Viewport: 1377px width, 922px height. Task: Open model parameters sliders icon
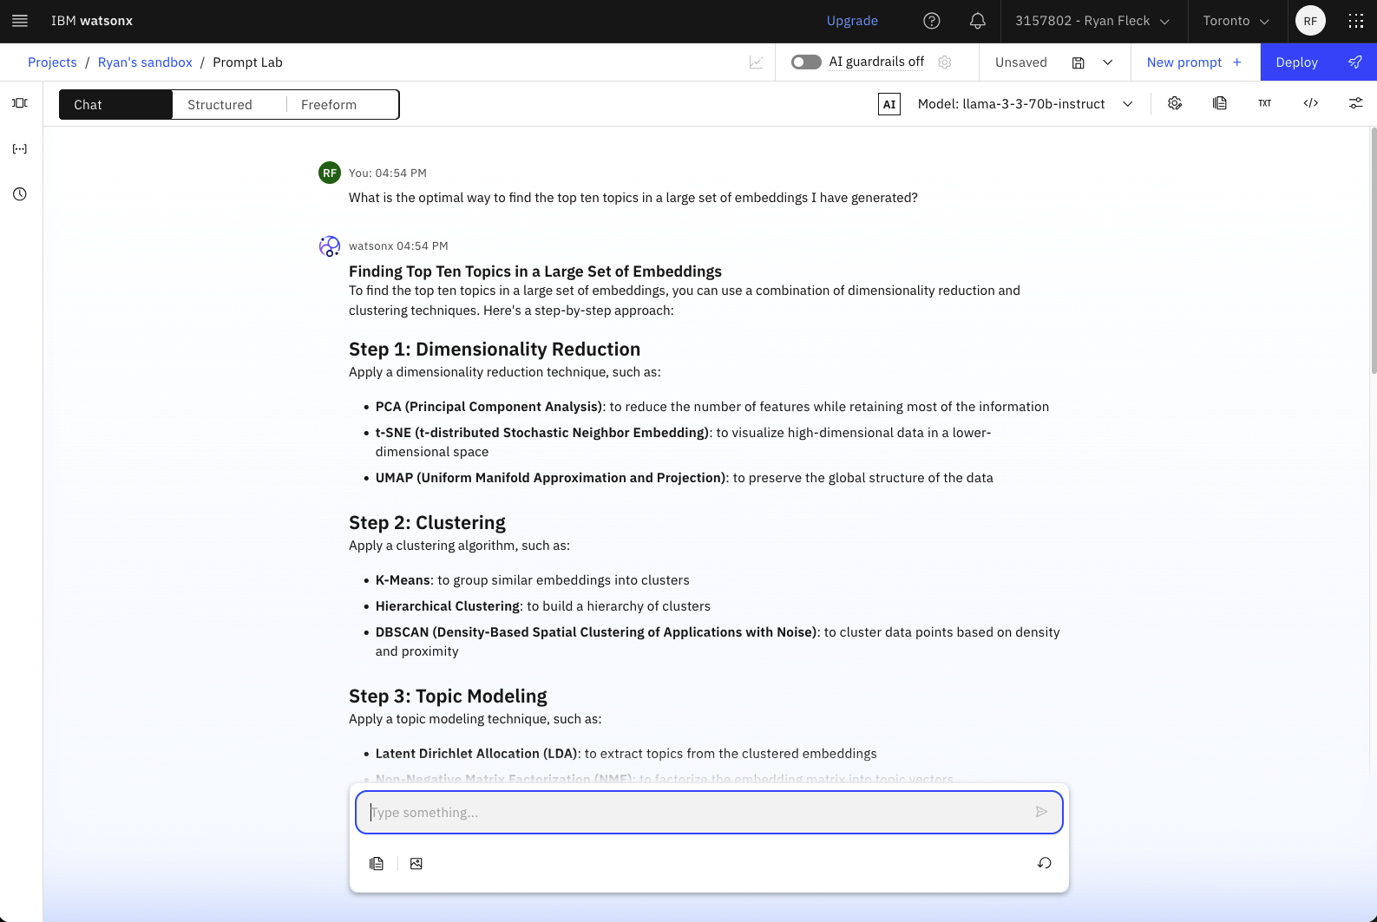click(x=1355, y=103)
